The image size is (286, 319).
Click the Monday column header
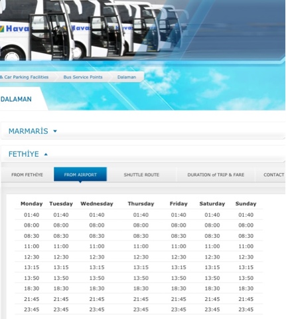coord(32,204)
